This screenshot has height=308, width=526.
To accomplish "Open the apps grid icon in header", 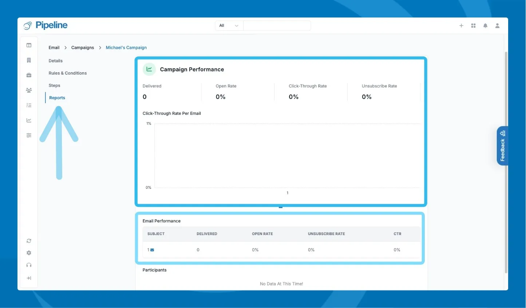I will coord(473,26).
